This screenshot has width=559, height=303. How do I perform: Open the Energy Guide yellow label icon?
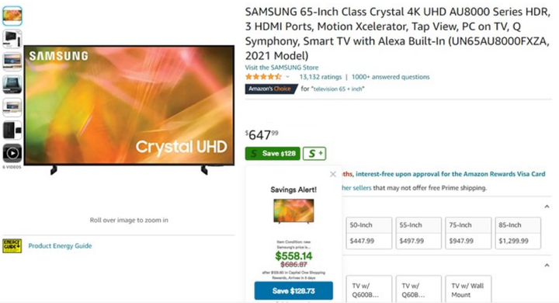(12, 246)
